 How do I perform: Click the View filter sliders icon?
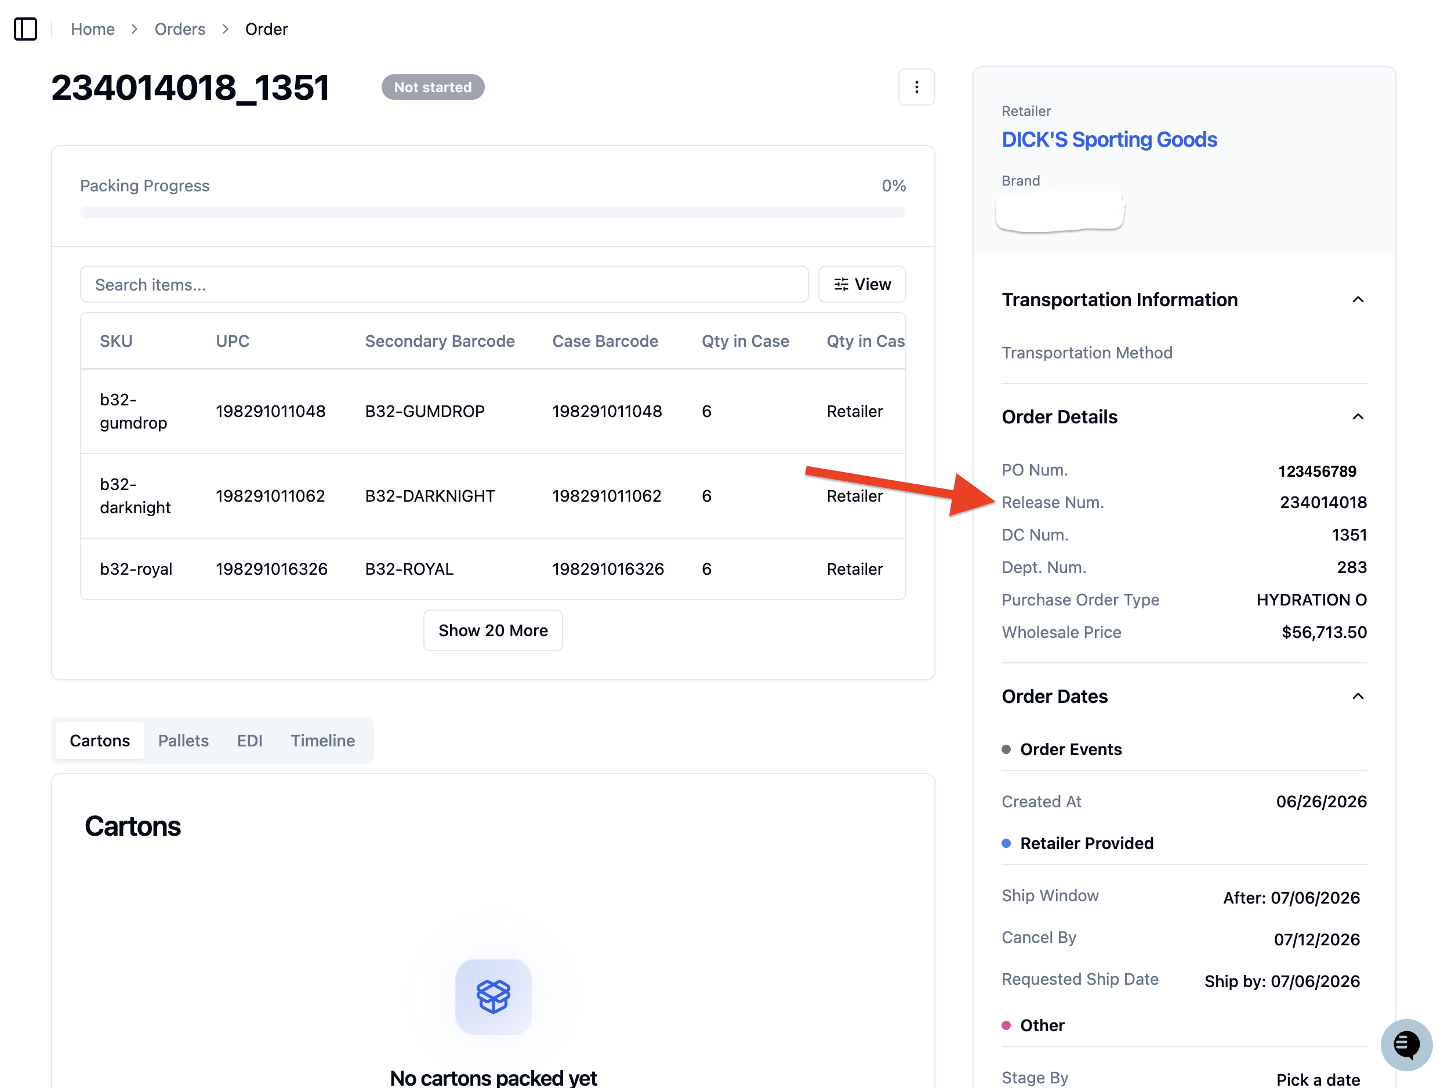point(841,284)
